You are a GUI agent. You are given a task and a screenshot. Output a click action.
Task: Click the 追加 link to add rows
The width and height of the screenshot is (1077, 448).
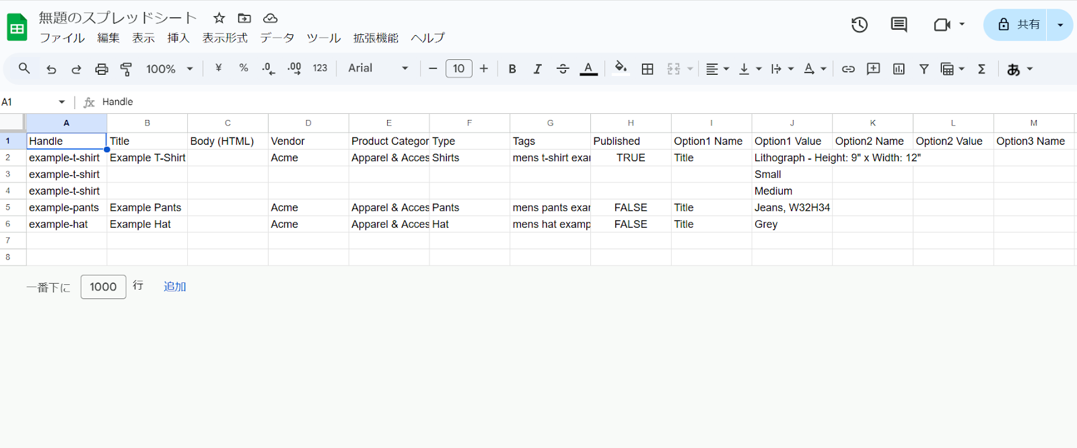[174, 286]
